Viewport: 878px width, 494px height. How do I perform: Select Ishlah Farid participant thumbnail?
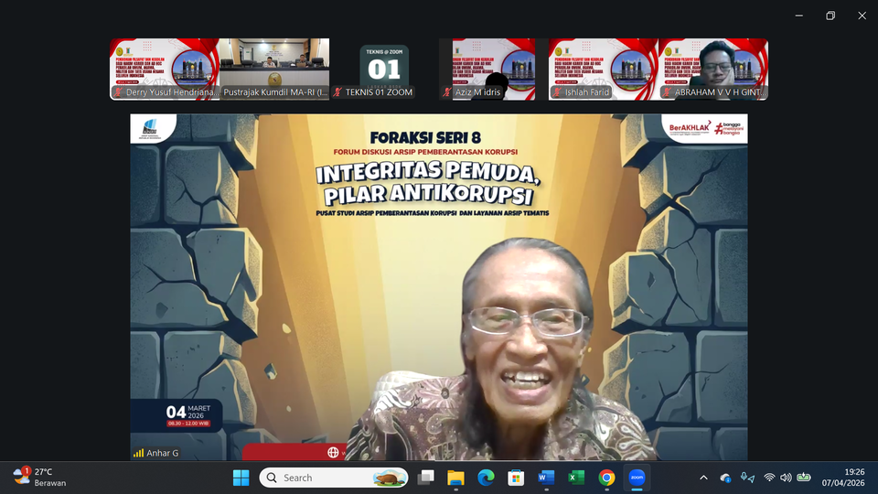(603, 69)
